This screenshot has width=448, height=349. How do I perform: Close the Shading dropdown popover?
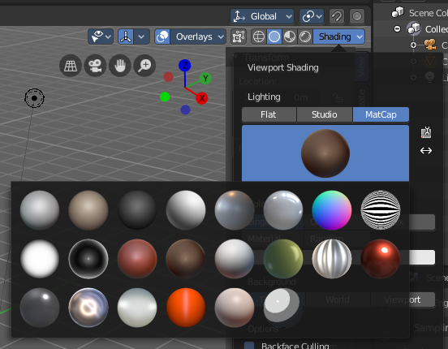339,37
